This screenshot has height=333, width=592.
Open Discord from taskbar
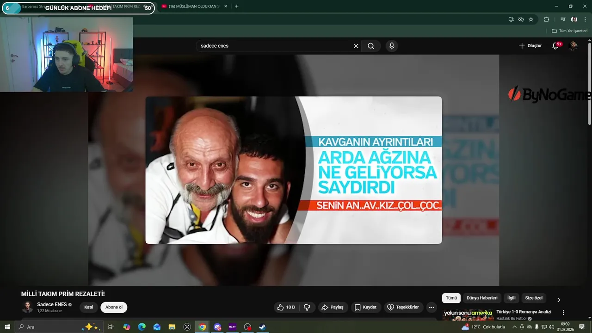(217, 327)
